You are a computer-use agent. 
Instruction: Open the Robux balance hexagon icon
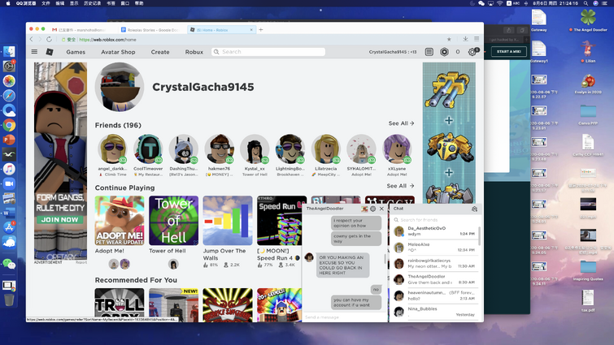click(444, 52)
